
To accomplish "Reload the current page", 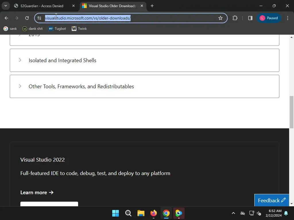I will pos(27,18).
